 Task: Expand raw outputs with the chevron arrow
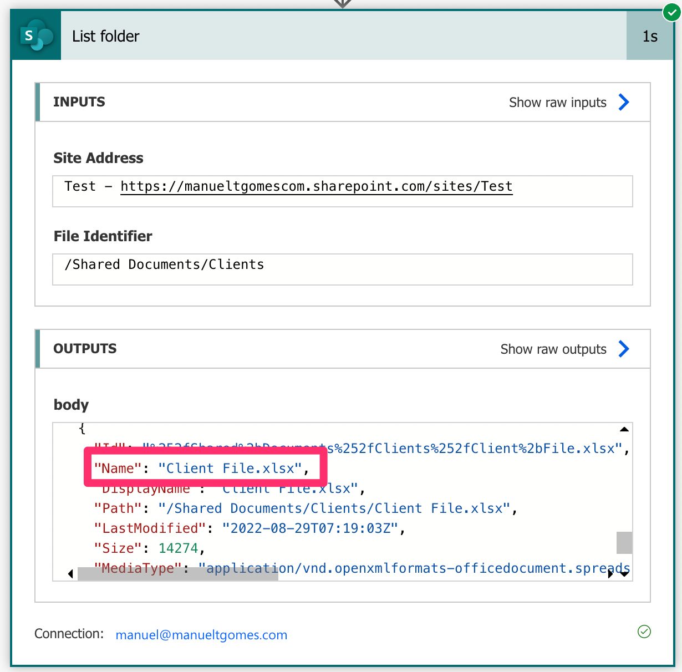coord(624,349)
